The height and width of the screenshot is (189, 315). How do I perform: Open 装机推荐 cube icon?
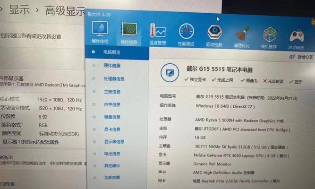[x=270, y=35]
